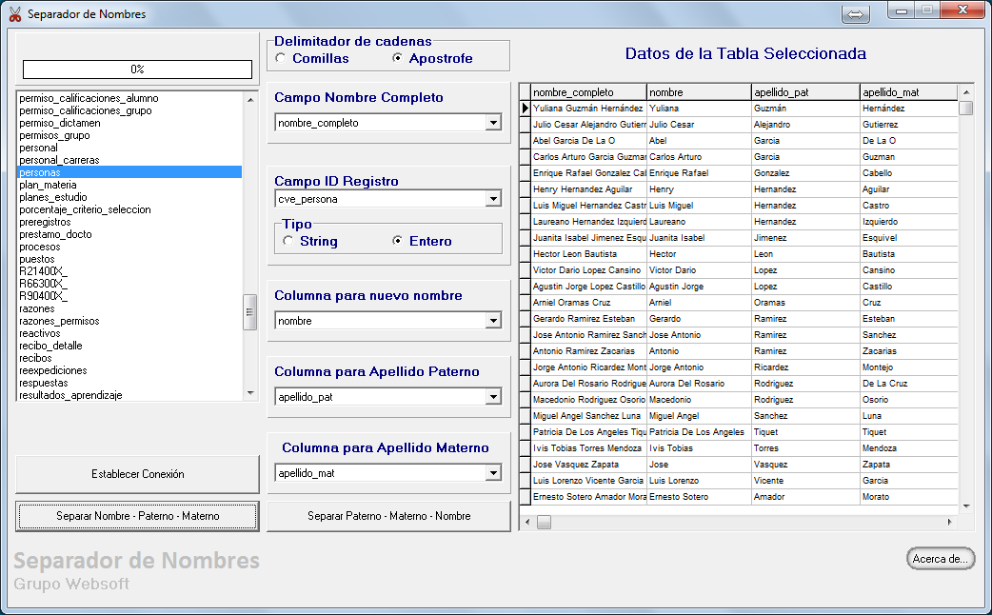Click the apellido_mat cell De La Cruz

click(909, 384)
